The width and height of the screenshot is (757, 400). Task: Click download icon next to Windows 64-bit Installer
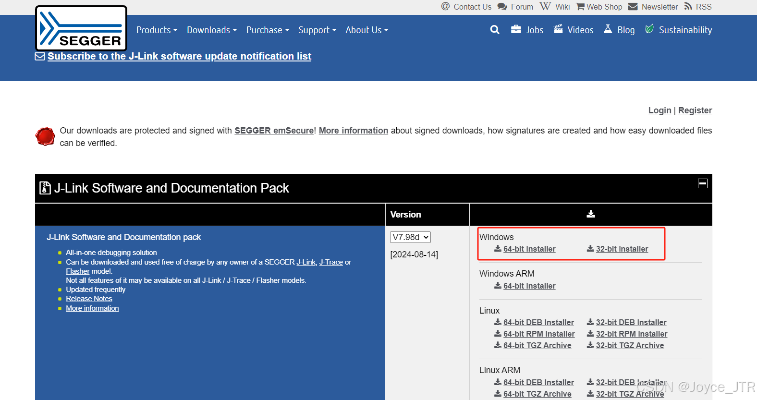pos(498,248)
